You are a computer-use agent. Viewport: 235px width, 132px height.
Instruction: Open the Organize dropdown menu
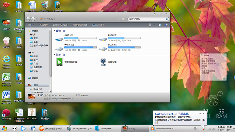[x=31, y=25]
